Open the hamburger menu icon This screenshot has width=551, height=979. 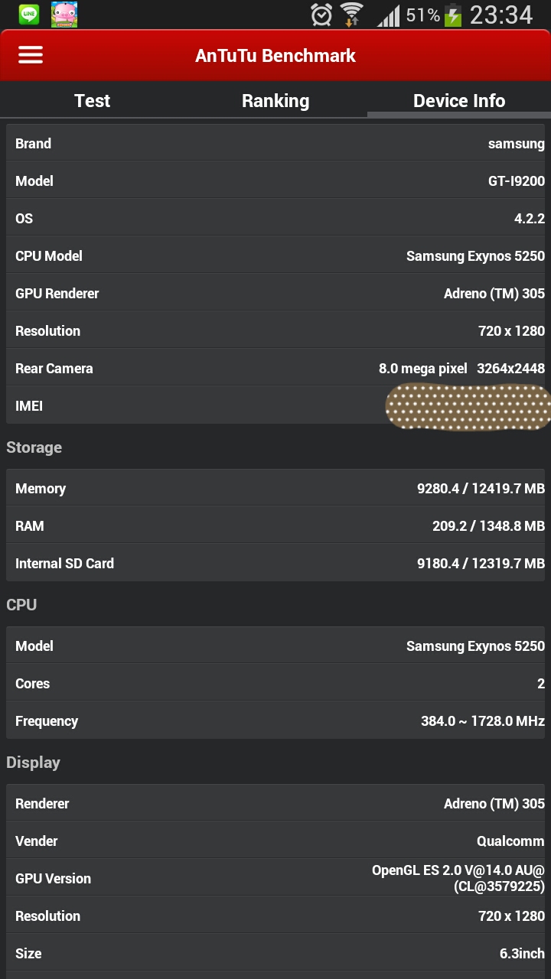(31, 55)
